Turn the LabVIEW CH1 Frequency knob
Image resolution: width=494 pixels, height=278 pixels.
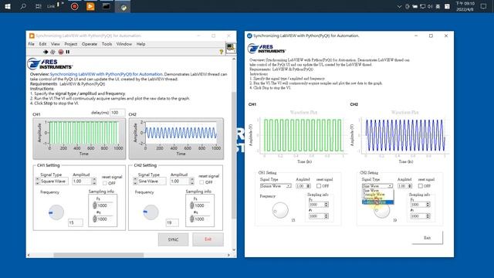tap(56, 212)
